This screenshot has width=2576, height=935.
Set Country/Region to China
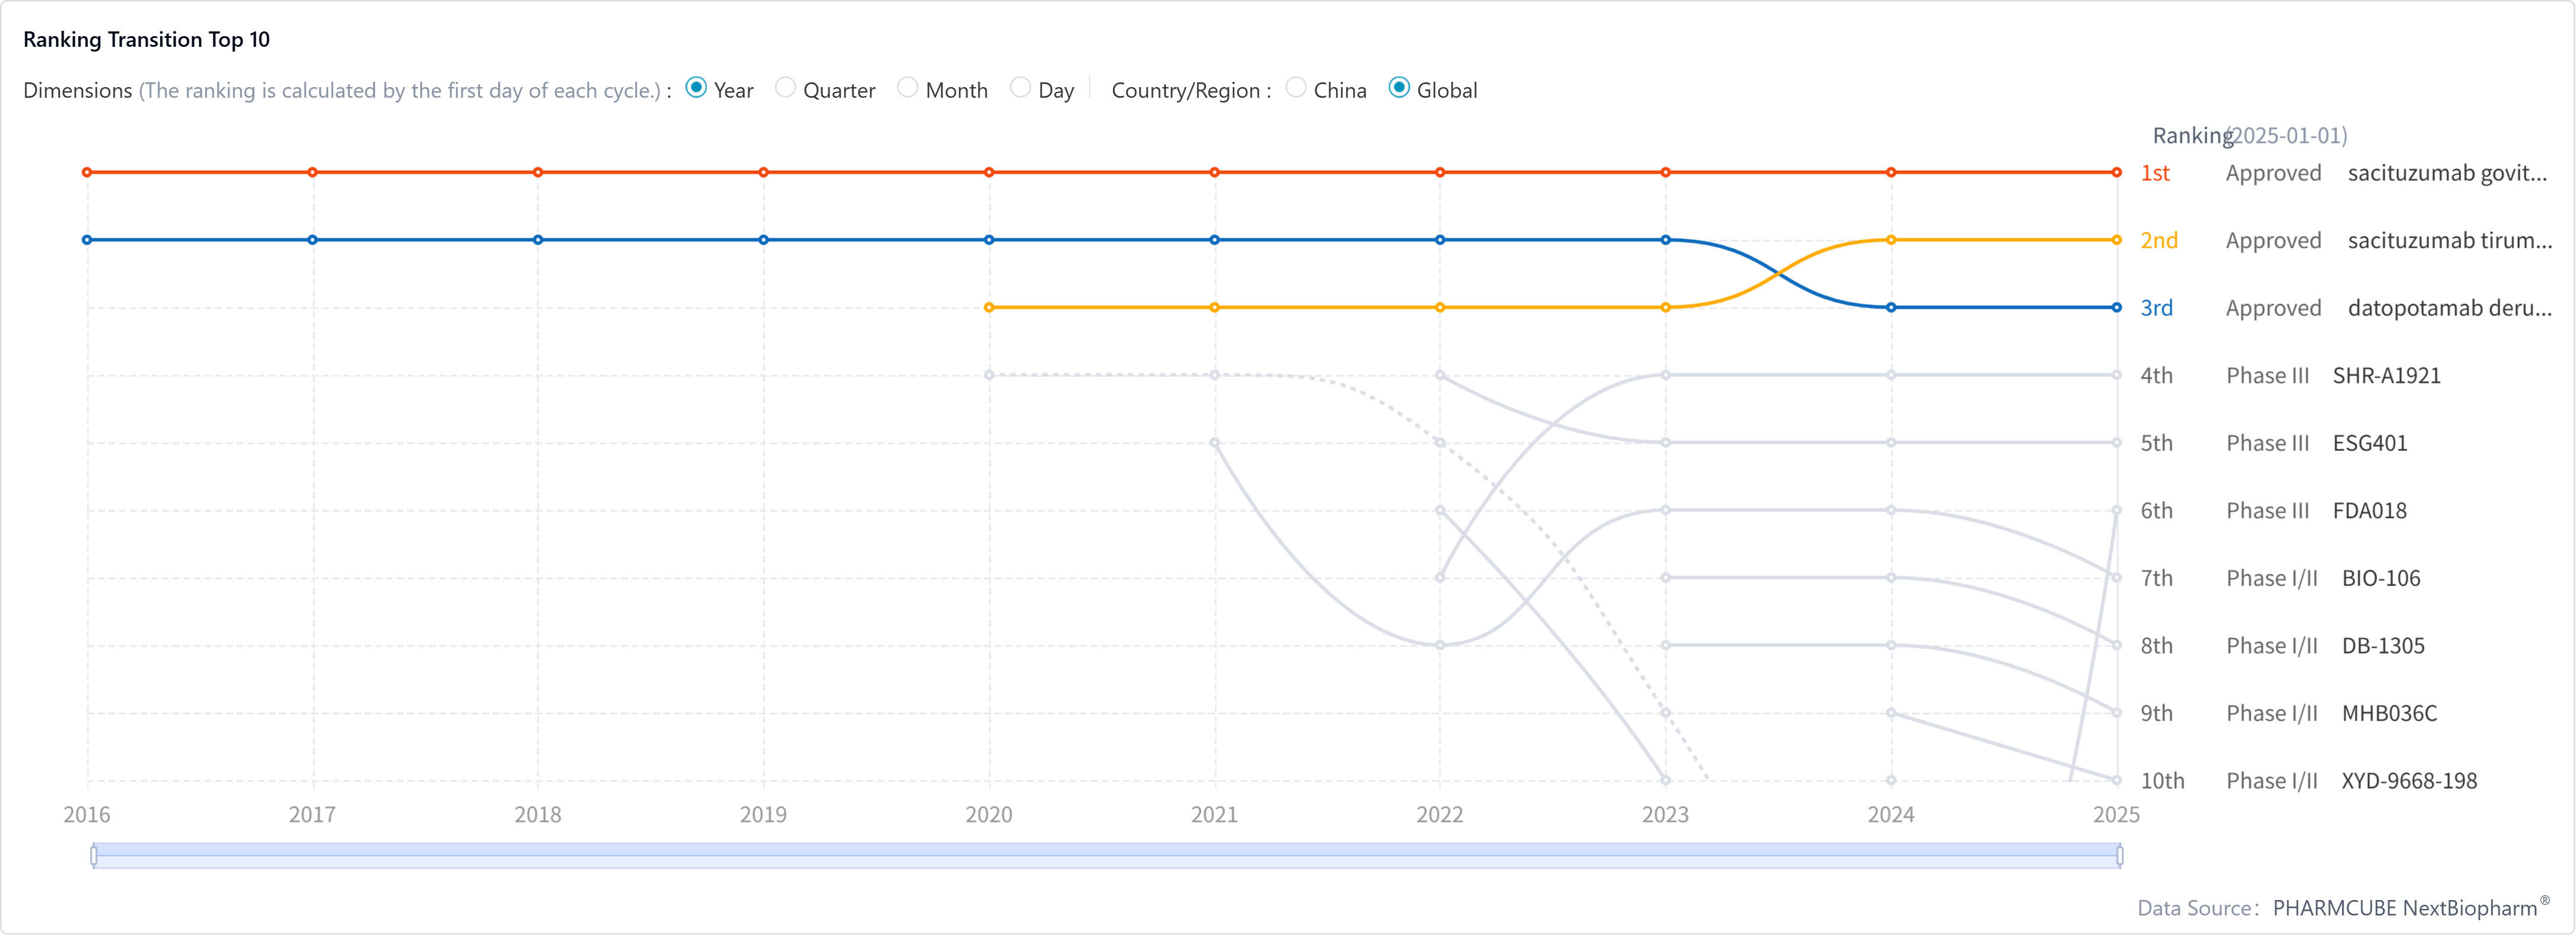coord(1296,89)
